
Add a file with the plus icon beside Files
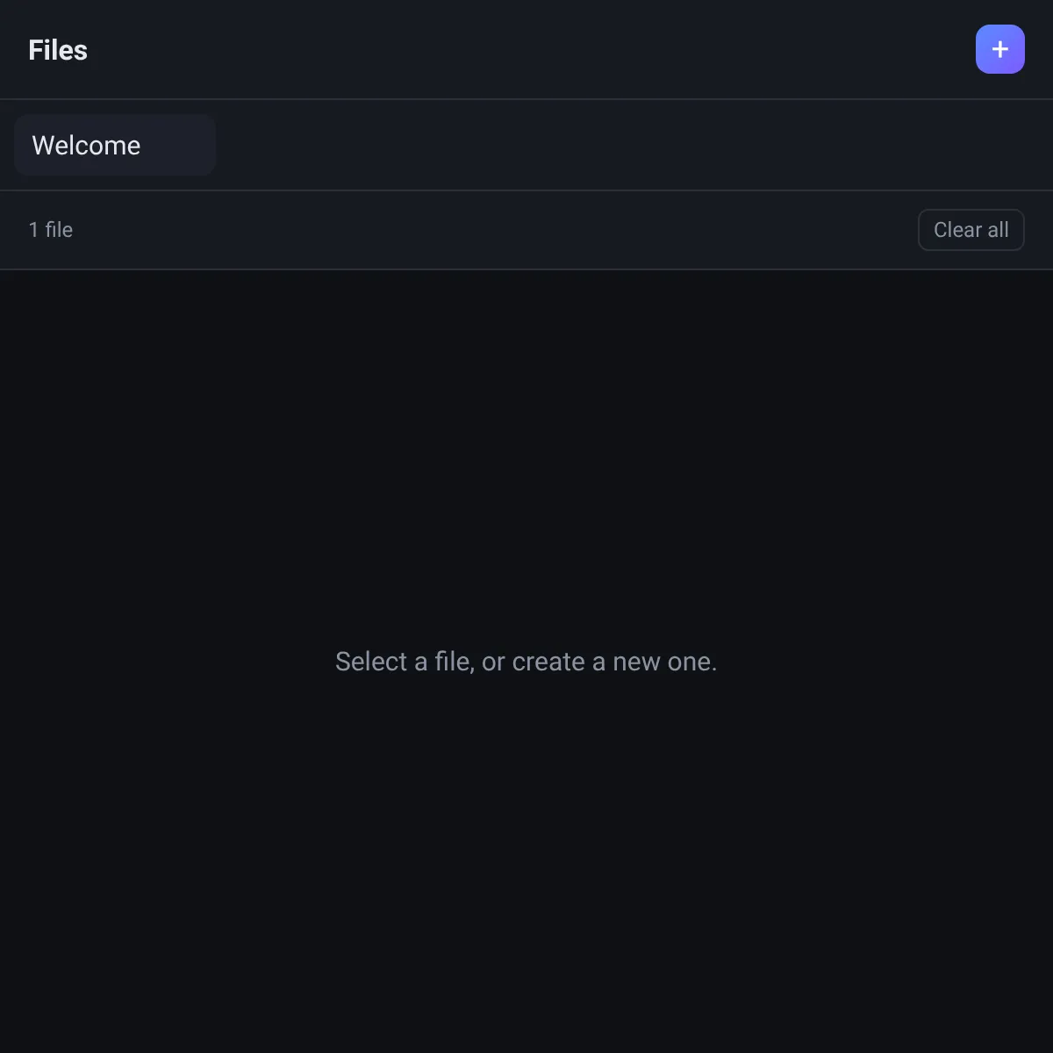pyautogui.click(x=999, y=49)
